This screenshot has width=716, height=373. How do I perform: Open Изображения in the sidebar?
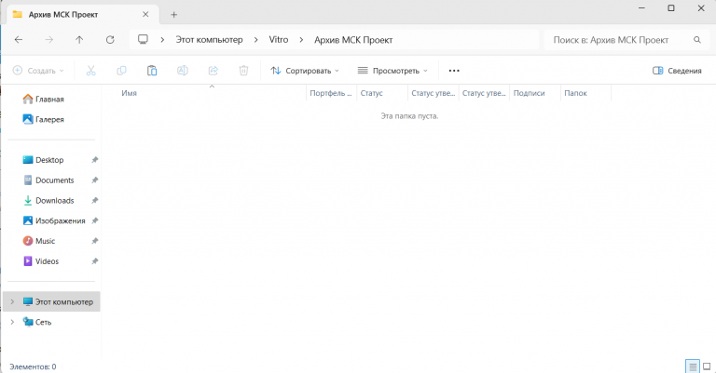(54, 220)
